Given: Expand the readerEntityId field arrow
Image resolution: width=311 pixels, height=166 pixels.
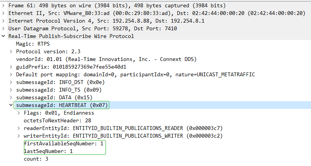Looking at the screenshot, I should pos(19,128).
